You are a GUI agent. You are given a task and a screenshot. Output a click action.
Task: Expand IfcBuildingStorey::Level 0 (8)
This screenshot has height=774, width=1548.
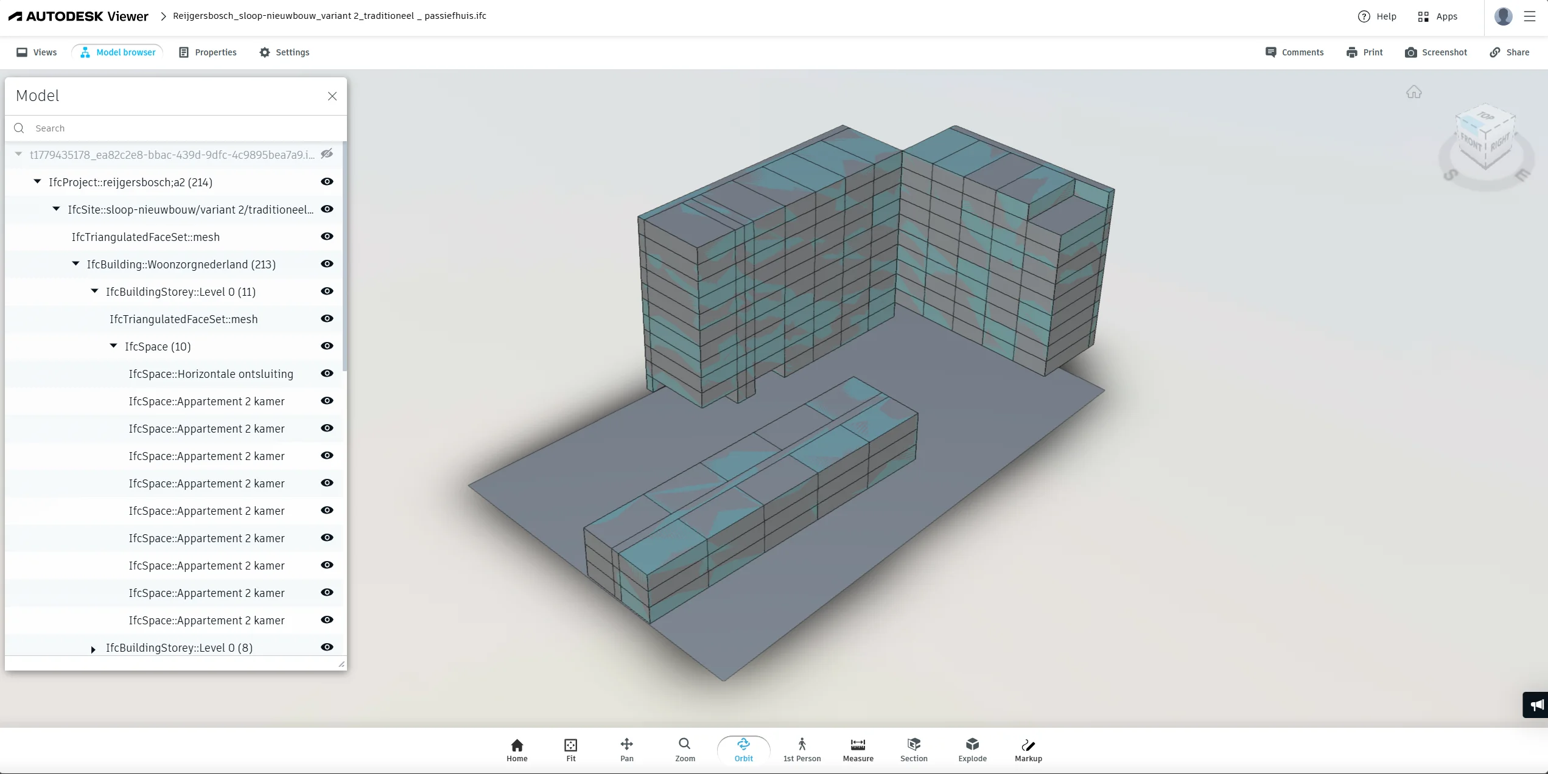93,649
